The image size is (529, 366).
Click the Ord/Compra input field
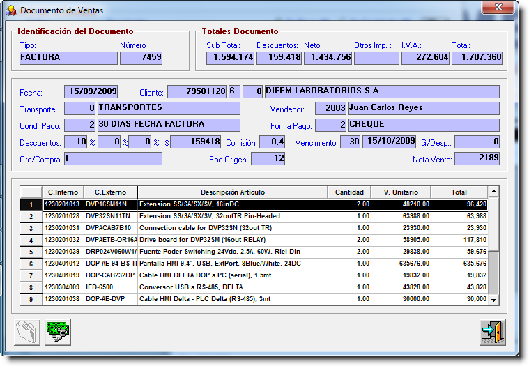(x=113, y=158)
